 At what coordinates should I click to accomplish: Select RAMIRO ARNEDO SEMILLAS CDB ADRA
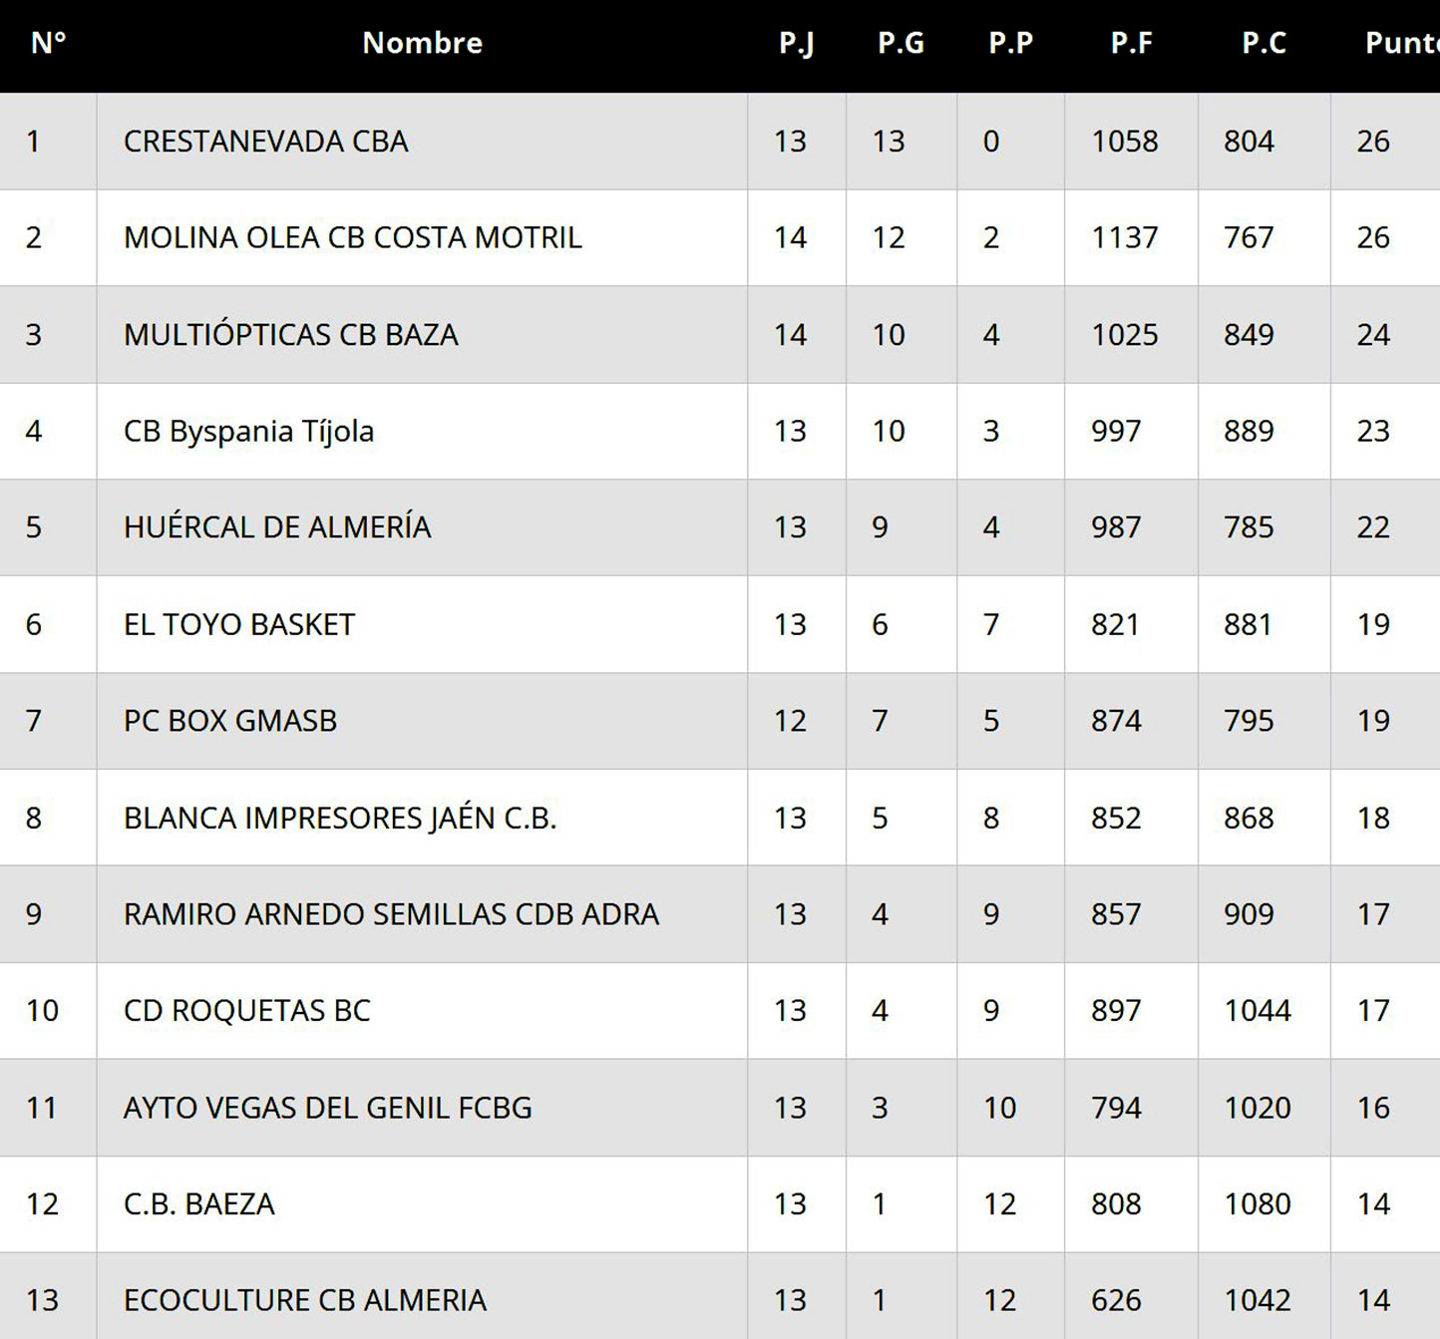tap(391, 914)
